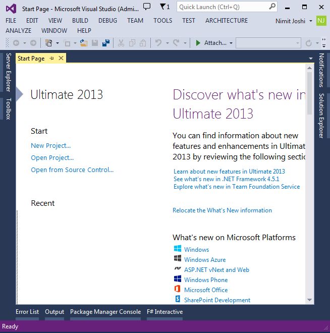Viewport: 330px width, 333px height.
Task: Expand the Add New Item dropdown arrow
Action: coord(75,43)
